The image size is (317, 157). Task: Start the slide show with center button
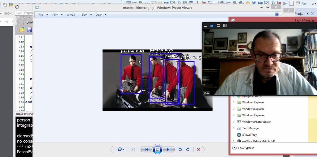[x=157, y=150]
